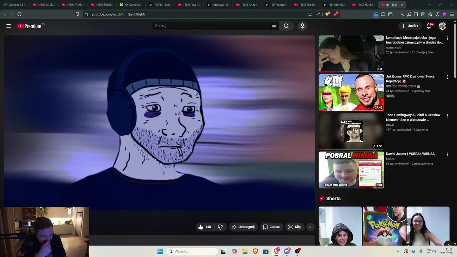Dislike the current video
The image size is (457, 257).
220,227
